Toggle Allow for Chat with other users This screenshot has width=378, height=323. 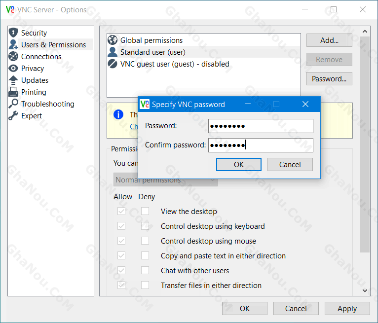pyautogui.click(x=121, y=270)
